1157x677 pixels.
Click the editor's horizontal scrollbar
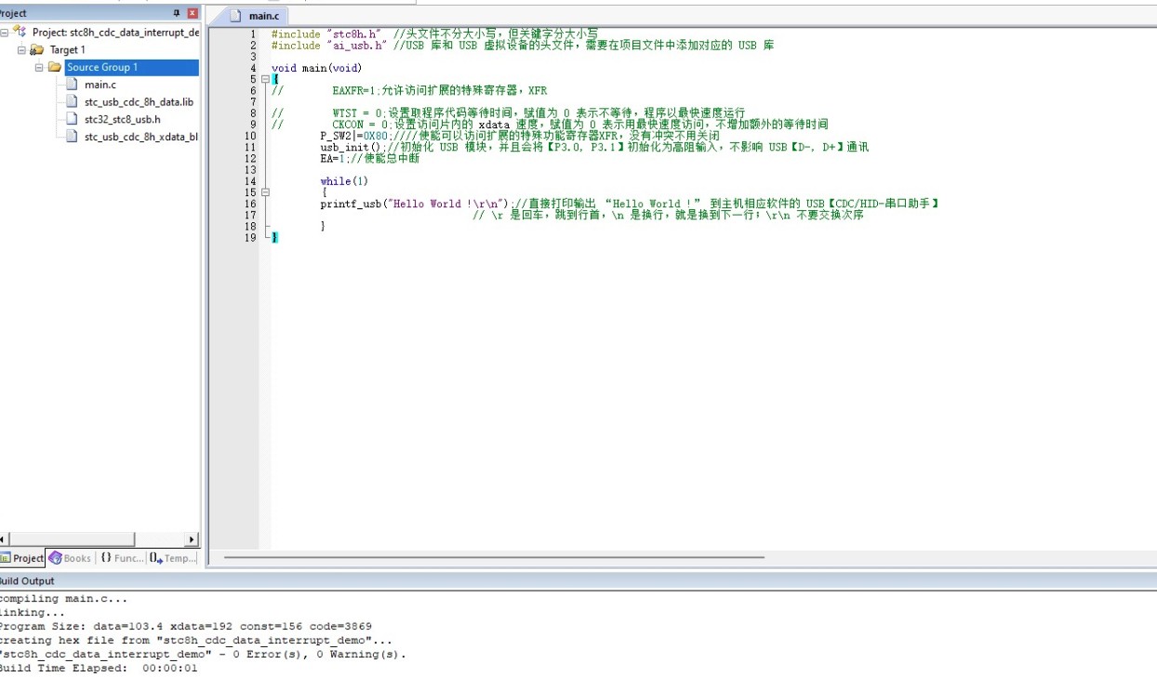pyautogui.click(x=493, y=557)
